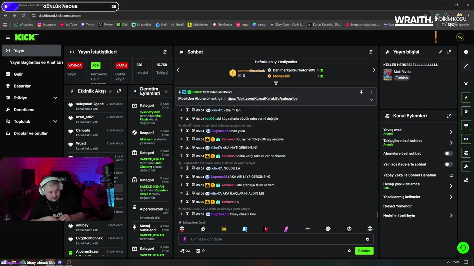This screenshot has width=474, height=266.
Task: Click the Mall Rivals category thumbnail
Action: tap(387, 75)
